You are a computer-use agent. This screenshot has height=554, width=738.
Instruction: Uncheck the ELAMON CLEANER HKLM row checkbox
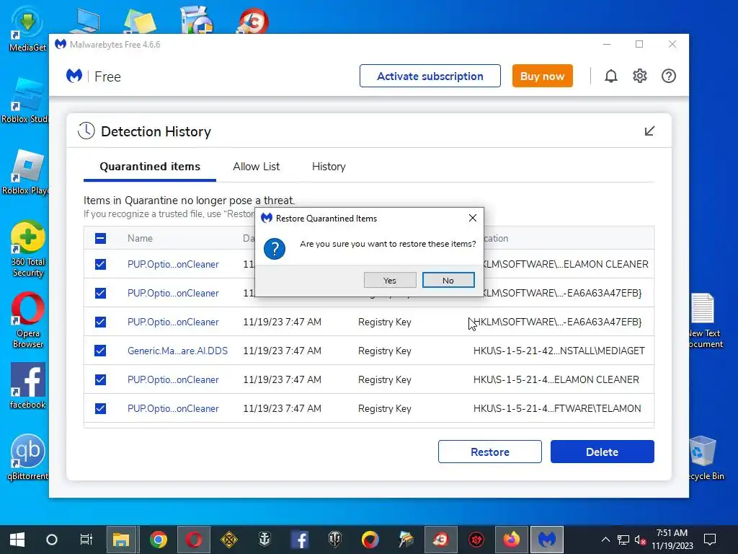[100, 264]
